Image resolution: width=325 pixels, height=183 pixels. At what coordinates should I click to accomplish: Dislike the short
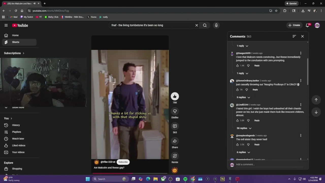(175, 111)
